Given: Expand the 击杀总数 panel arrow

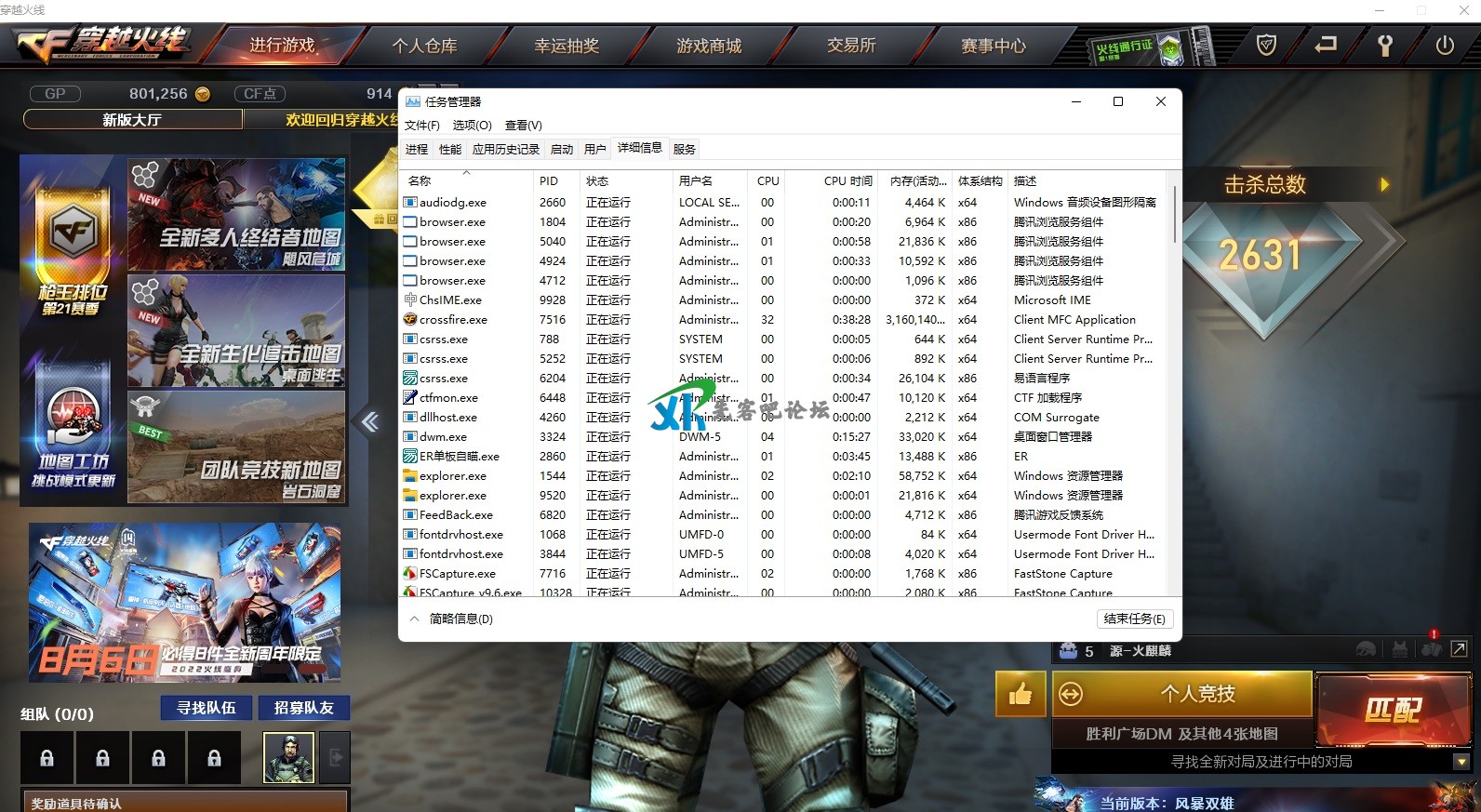Looking at the screenshot, I should (x=1384, y=185).
